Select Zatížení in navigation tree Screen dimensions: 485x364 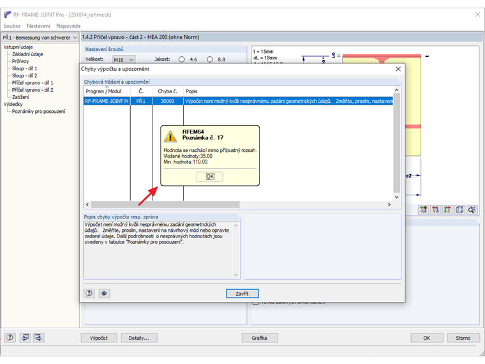tap(20, 97)
